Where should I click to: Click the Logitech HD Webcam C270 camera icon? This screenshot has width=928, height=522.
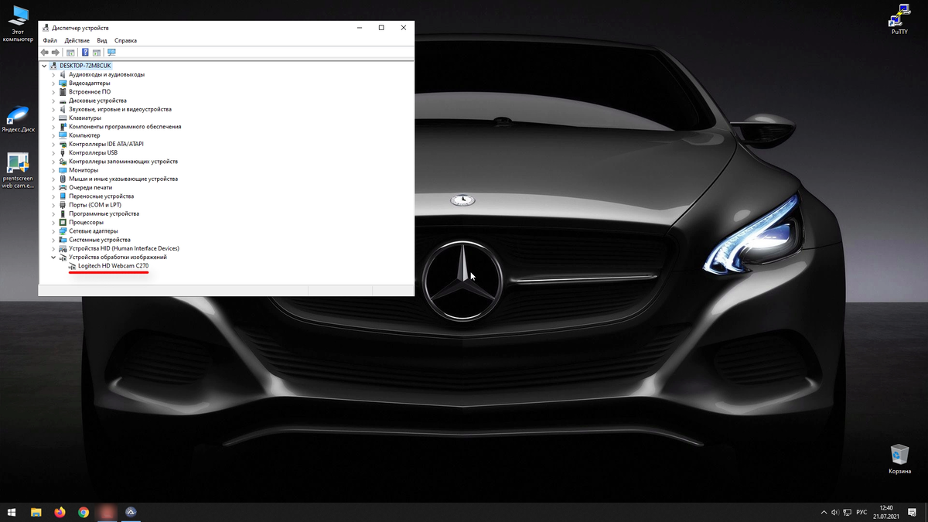(73, 266)
